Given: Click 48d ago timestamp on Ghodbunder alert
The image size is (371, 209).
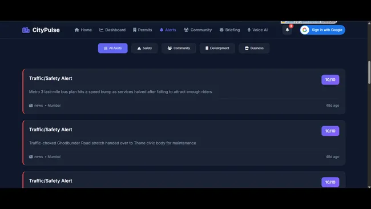Looking at the screenshot, I should tap(332, 156).
